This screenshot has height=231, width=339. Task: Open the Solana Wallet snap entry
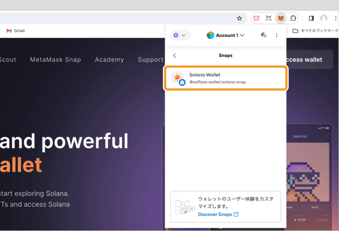point(226,78)
